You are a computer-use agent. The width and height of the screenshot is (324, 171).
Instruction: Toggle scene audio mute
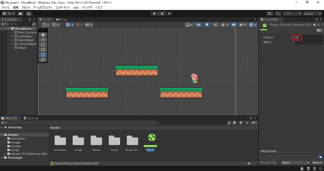pyautogui.click(x=215, y=25)
